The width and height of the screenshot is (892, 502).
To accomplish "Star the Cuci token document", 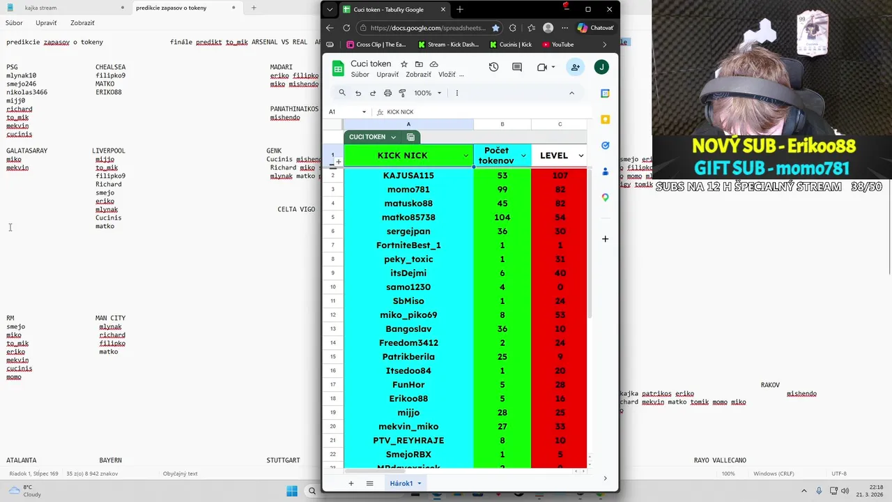I will click(x=403, y=64).
